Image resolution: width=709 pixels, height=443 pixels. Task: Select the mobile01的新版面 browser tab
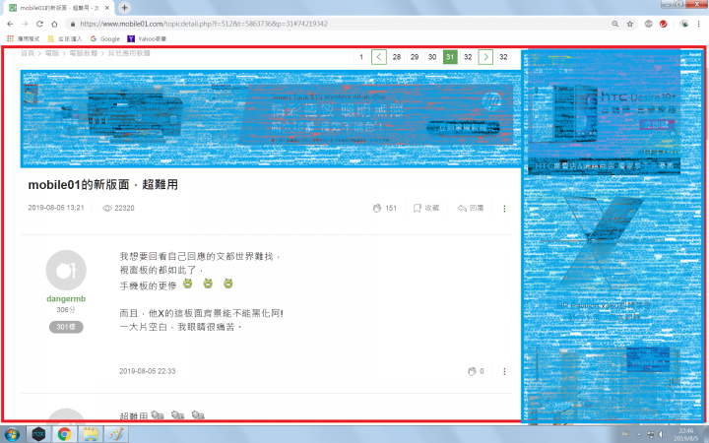pos(59,8)
